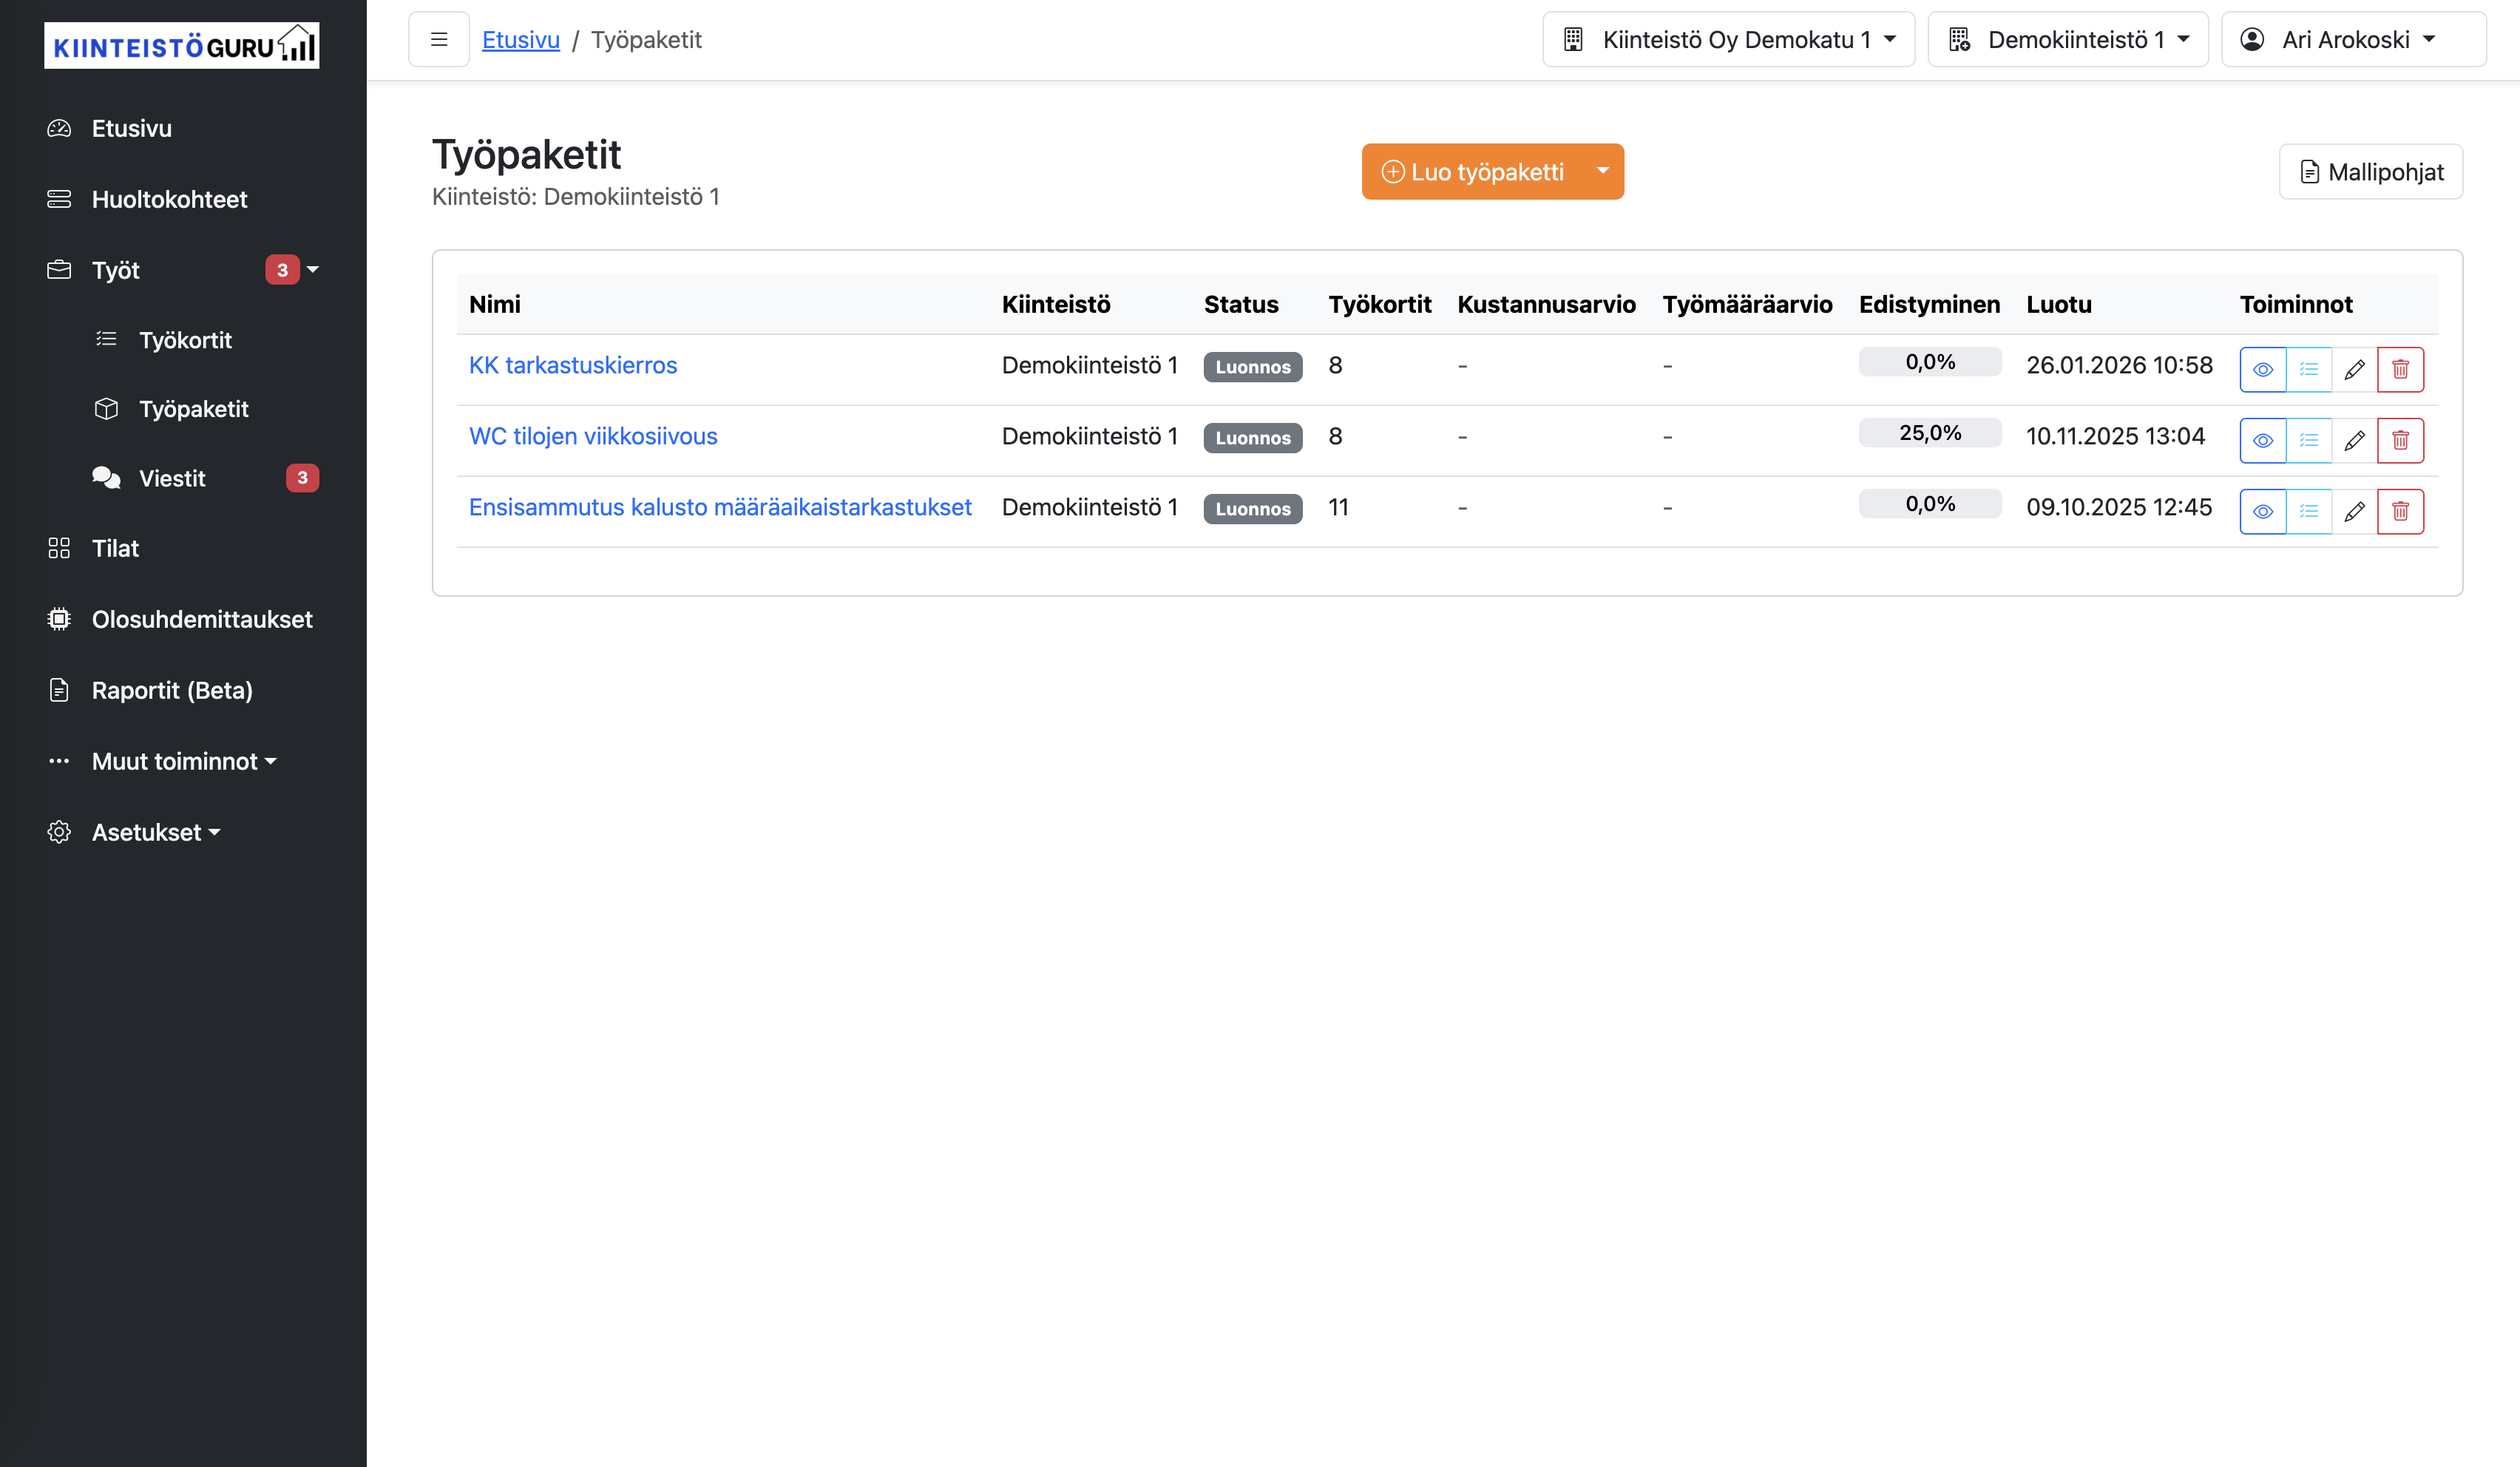
Task: View KK tarkastuskierros via eye icon
Action: click(2262, 369)
